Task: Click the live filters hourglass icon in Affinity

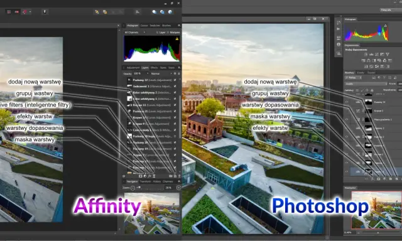Action: pos(154,176)
